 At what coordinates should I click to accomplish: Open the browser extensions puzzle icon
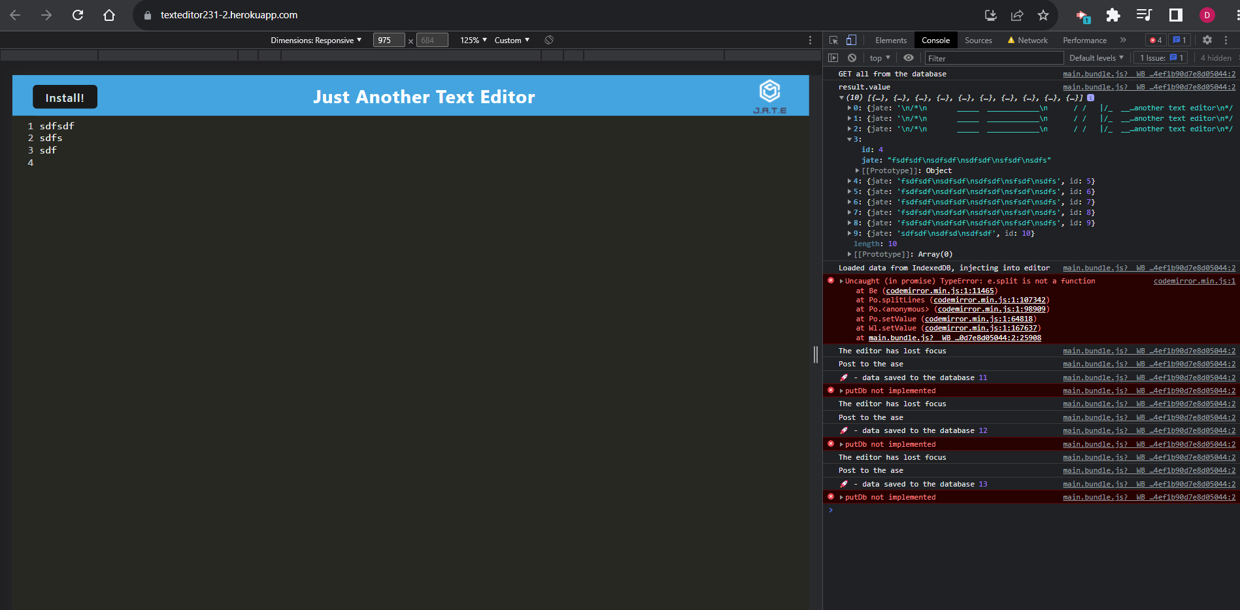click(1112, 14)
